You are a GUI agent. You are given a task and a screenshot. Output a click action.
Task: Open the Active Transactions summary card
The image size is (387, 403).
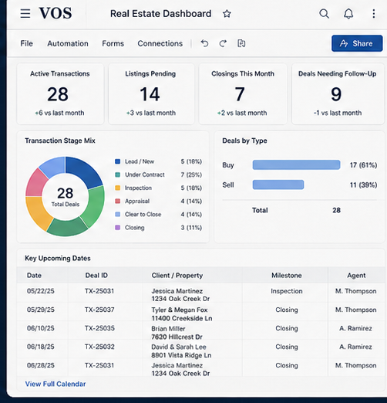click(60, 94)
